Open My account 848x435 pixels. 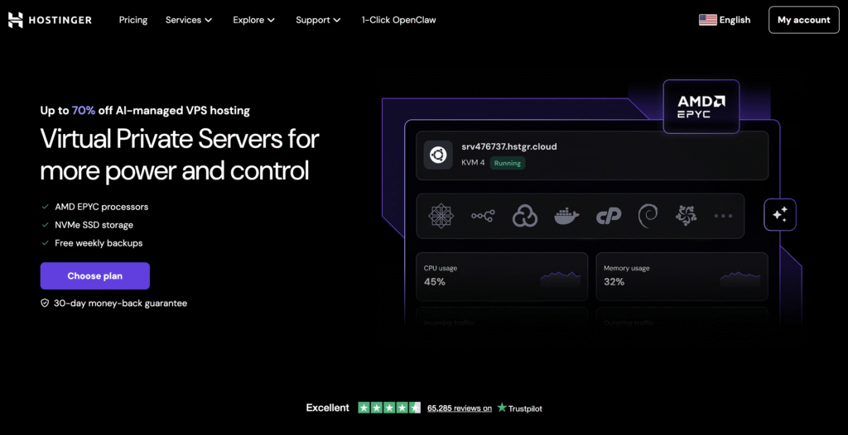(x=803, y=20)
